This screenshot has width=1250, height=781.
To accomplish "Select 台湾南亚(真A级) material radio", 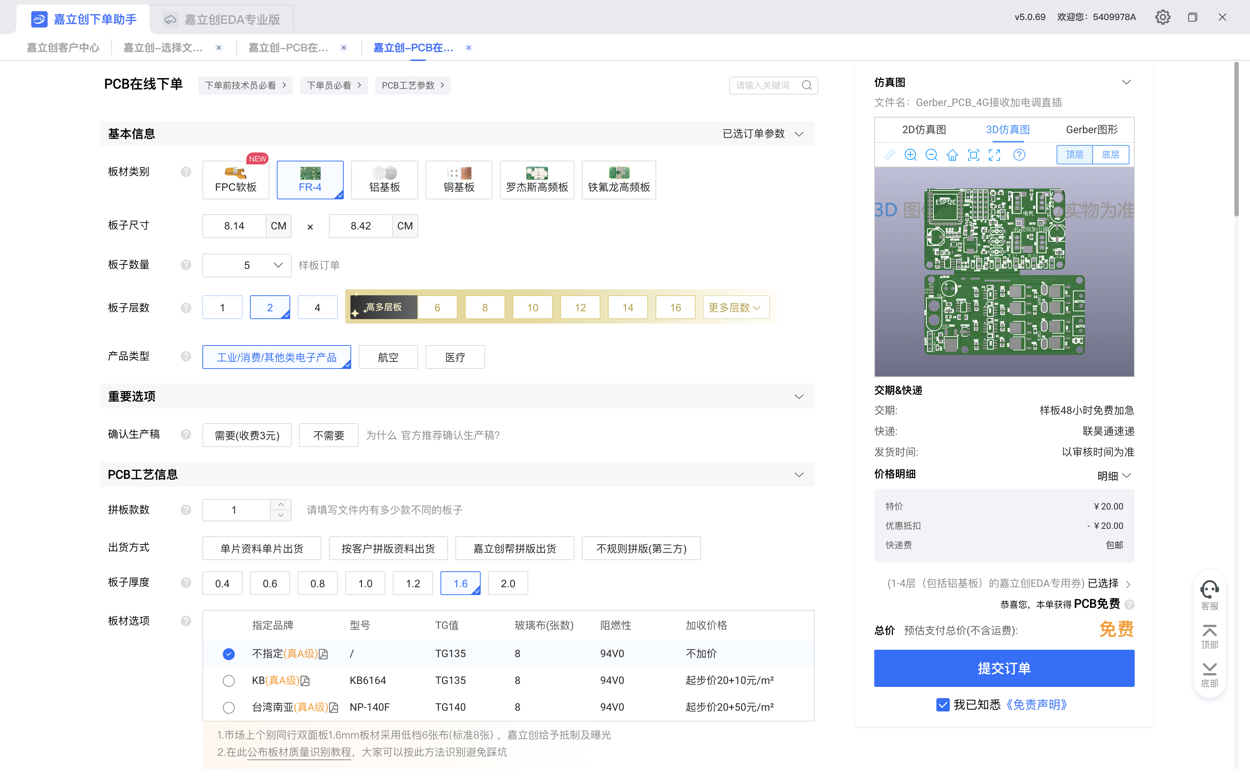I will pyautogui.click(x=228, y=708).
